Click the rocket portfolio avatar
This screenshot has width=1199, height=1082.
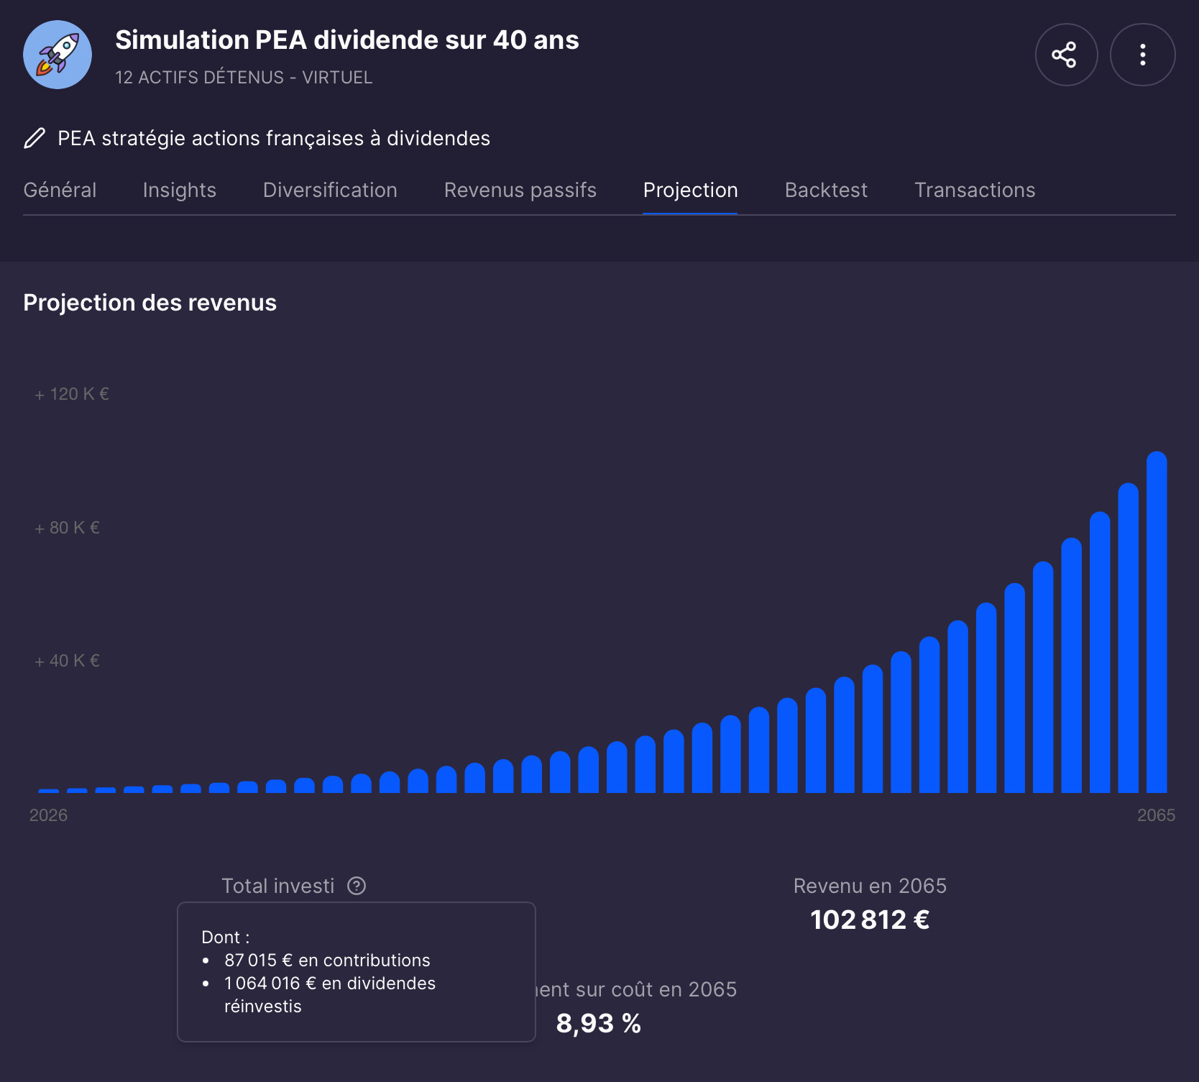pos(58,55)
